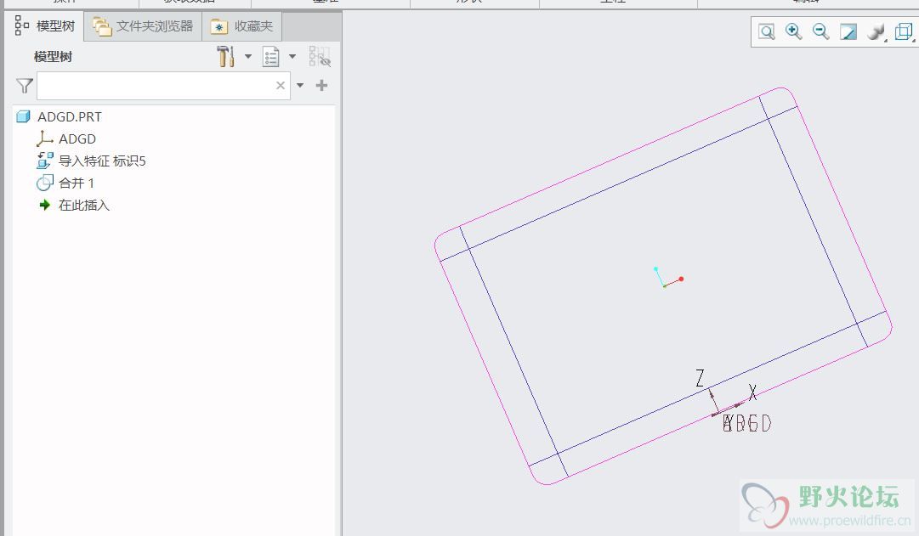Open the display style icon
The image size is (919, 536).
[876, 31]
